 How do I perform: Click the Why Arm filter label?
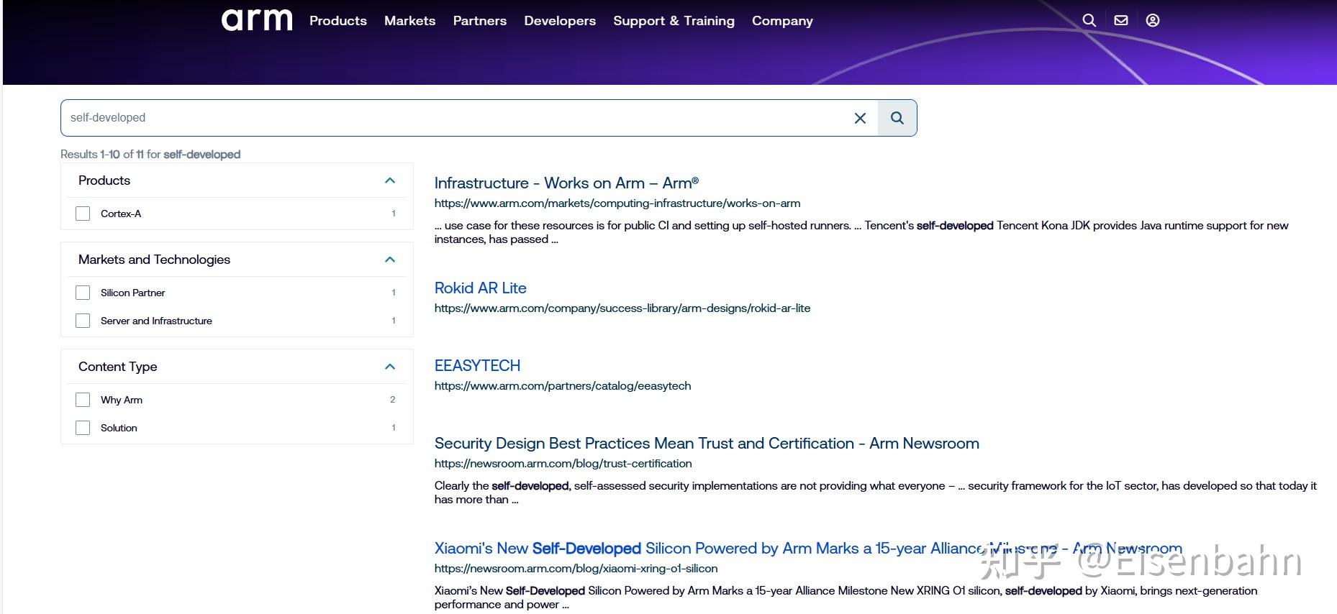[122, 400]
